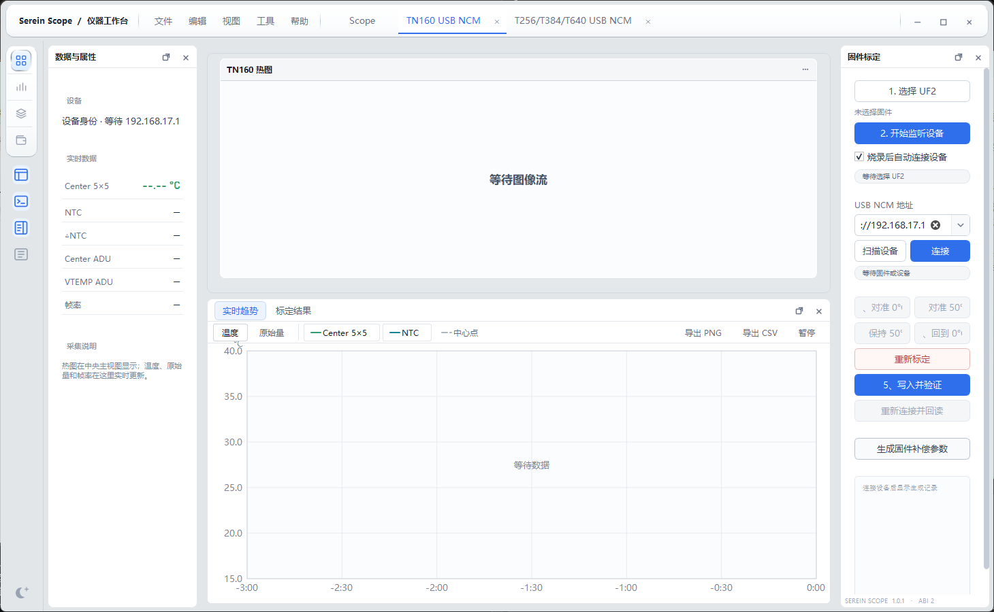Float the 数据与属性 panel
994x612 pixels.
(x=166, y=58)
